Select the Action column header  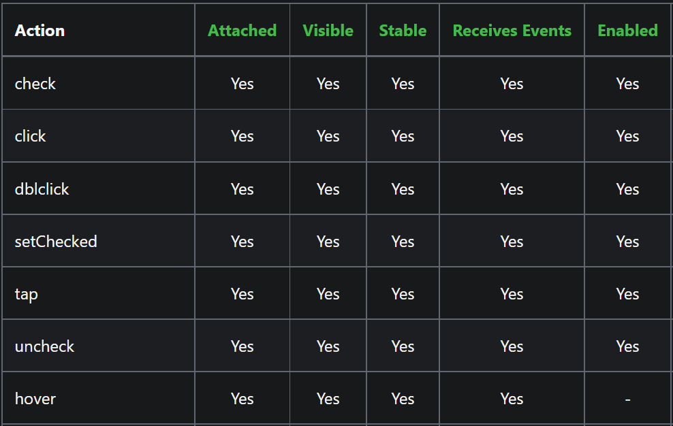40,31
